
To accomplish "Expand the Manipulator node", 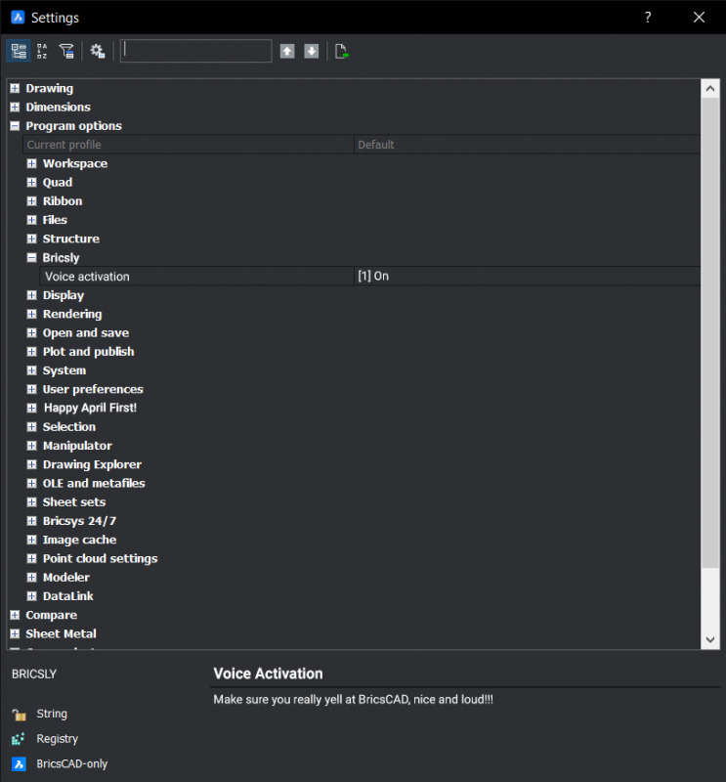I will (31, 446).
